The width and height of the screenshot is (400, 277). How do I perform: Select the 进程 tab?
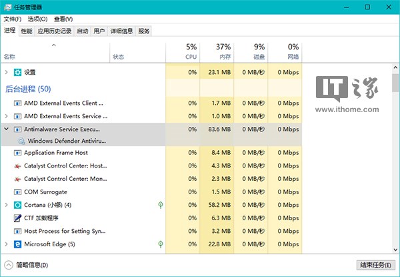pos(10,31)
